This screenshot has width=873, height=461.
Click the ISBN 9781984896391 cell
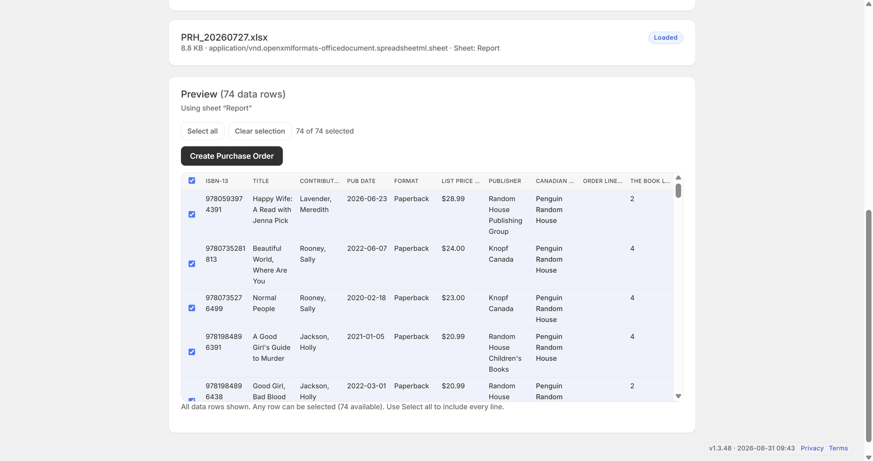tap(224, 342)
